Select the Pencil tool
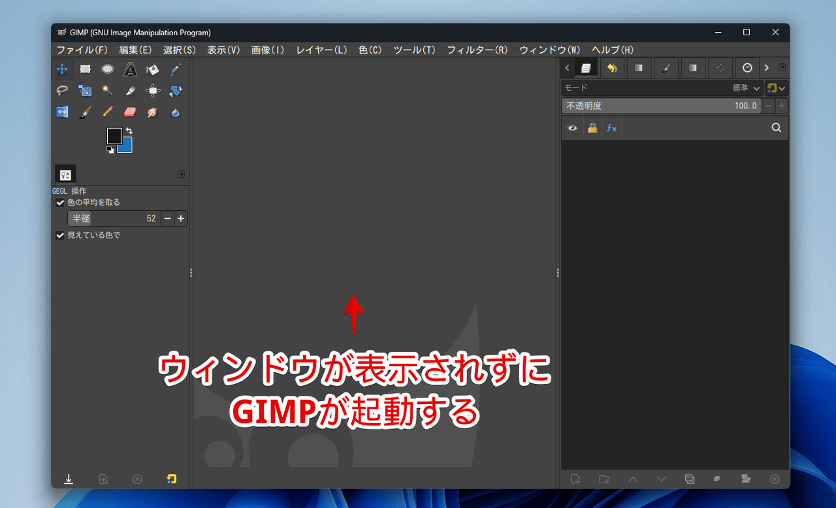The width and height of the screenshot is (836, 508). click(107, 112)
